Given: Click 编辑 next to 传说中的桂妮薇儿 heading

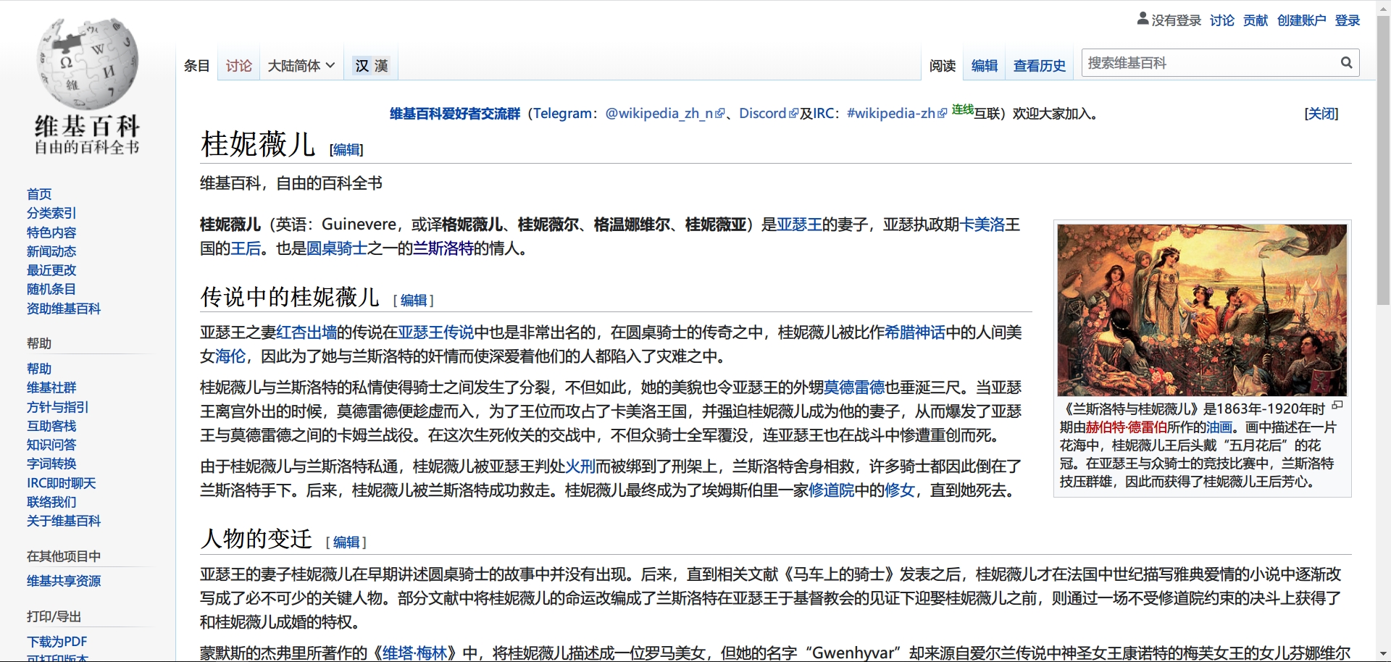Looking at the screenshot, I should point(413,300).
